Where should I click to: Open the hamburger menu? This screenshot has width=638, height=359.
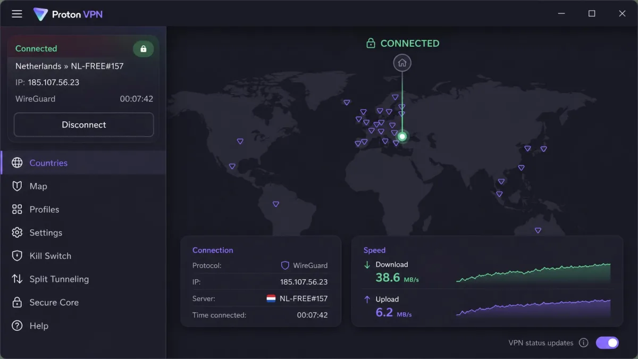[17, 14]
